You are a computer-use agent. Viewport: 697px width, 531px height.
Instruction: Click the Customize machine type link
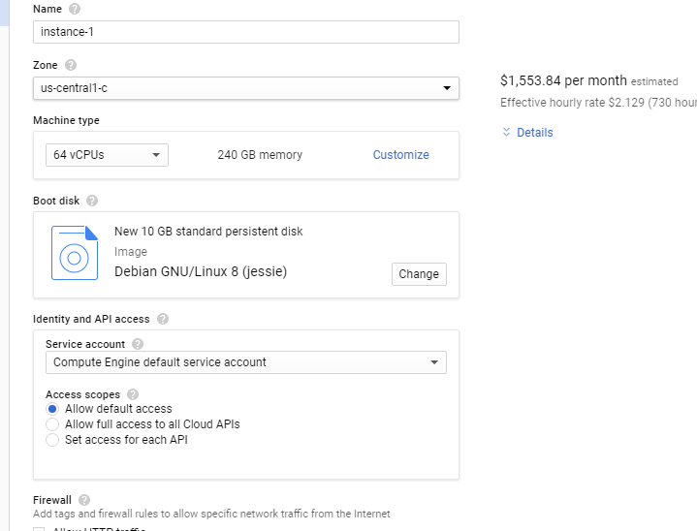click(400, 155)
